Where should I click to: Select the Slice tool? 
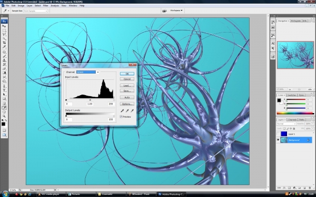(x=4, y=47)
